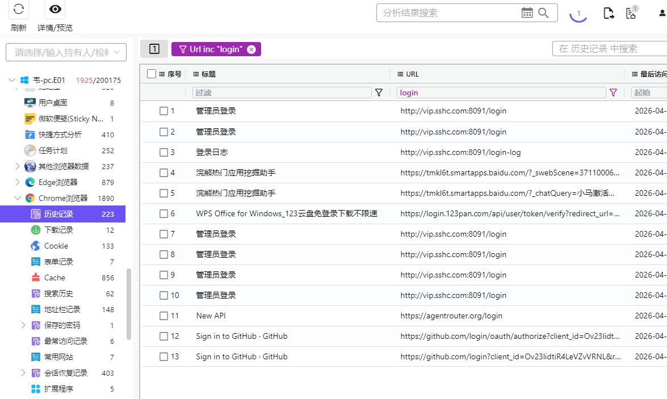This screenshot has width=667, height=399.
Task: Check the checkbox for row 3 登录日志
Action: tap(163, 152)
